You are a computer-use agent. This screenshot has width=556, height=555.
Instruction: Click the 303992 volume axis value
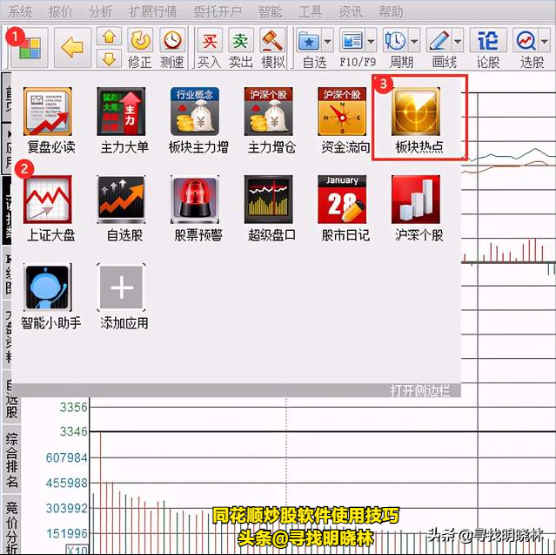tap(67, 508)
